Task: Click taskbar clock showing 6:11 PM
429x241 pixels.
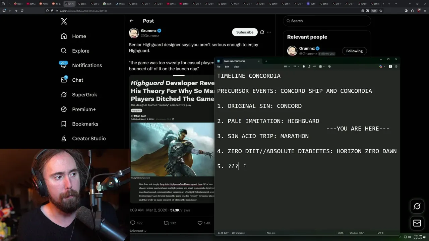Action: (418, 237)
